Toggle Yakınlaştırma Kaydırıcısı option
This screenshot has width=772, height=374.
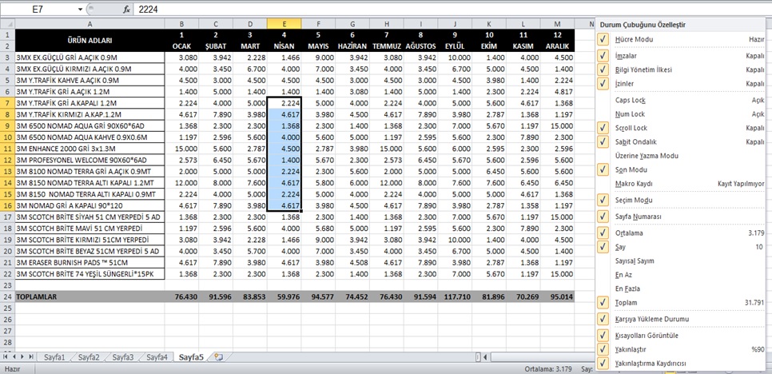pos(682,363)
